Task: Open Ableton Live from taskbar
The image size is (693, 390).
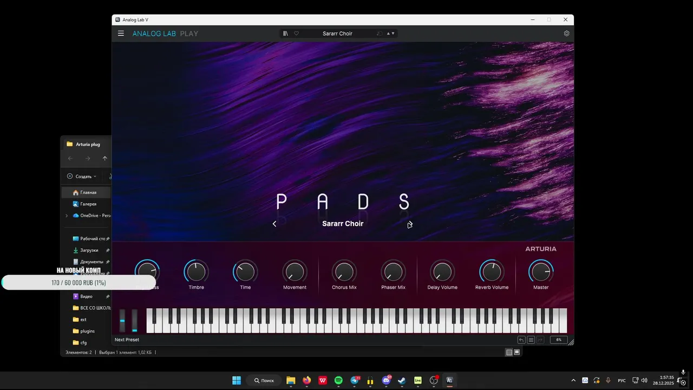Action: 417,380
